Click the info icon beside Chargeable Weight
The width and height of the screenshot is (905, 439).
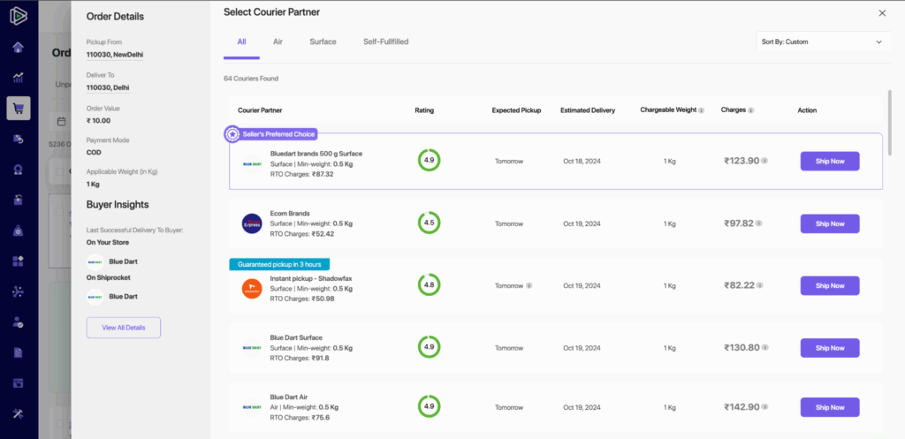[701, 110]
